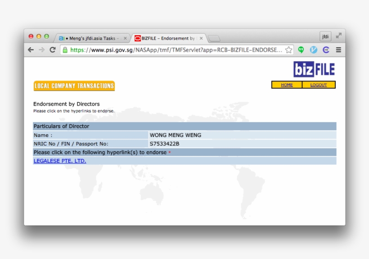The width and height of the screenshot is (369, 259).
Task: Click the LOGOUT button
Action: [x=319, y=85]
